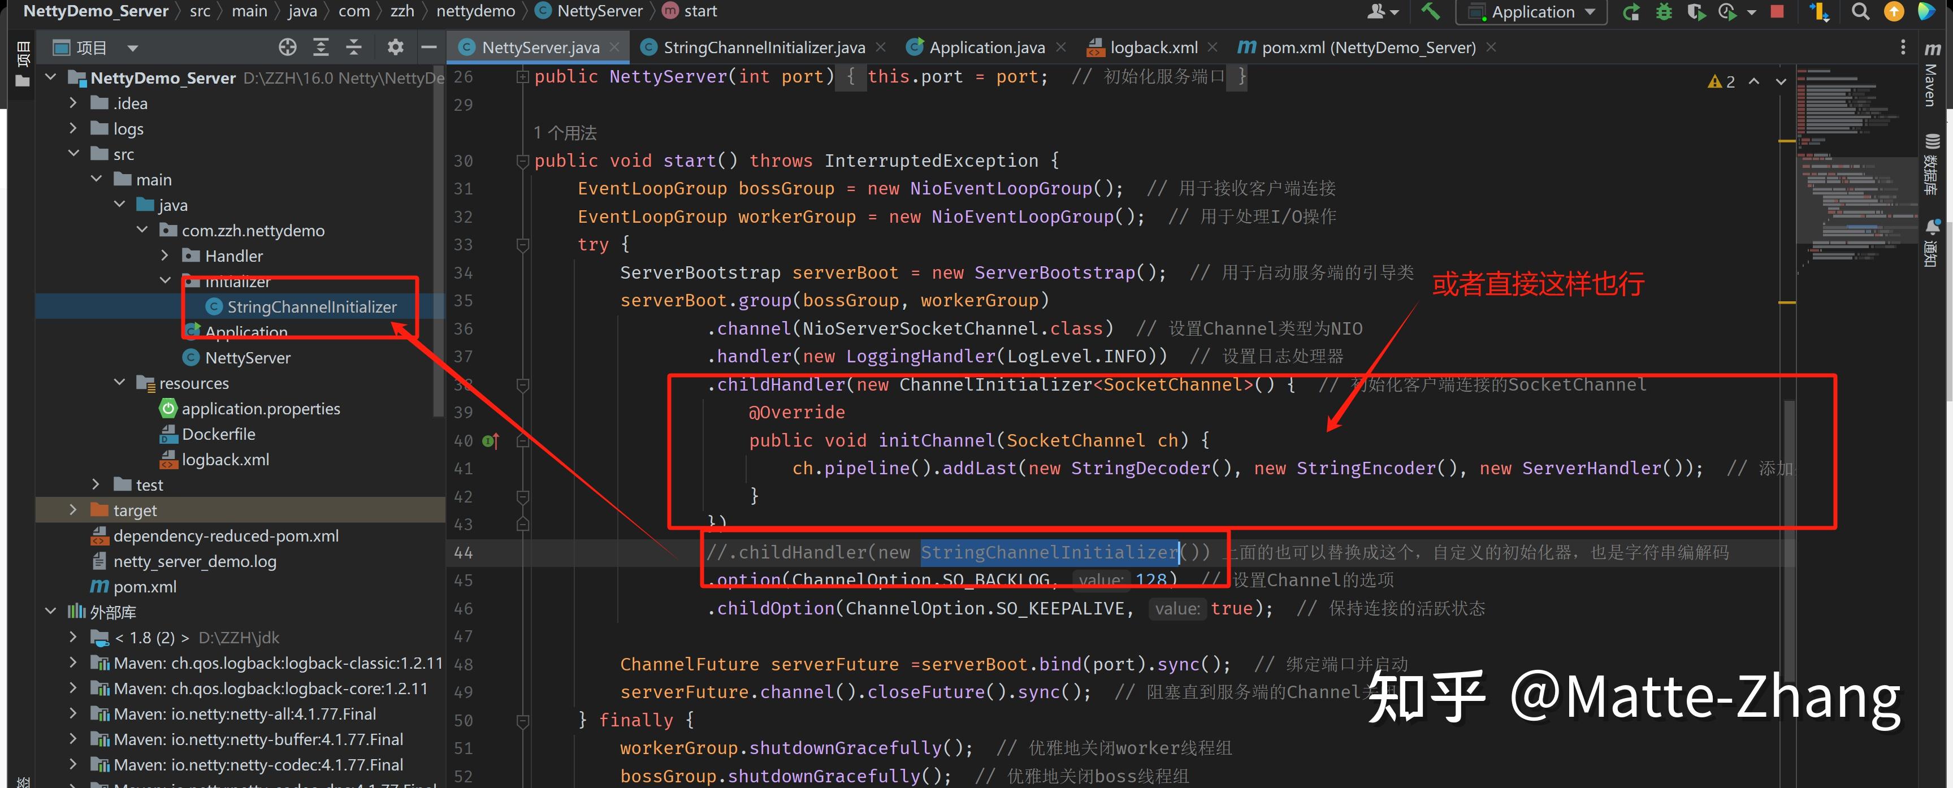Open Search Everywhere with the magnifier icon
This screenshot has width=1953, height=788.
coord(1860,11)
